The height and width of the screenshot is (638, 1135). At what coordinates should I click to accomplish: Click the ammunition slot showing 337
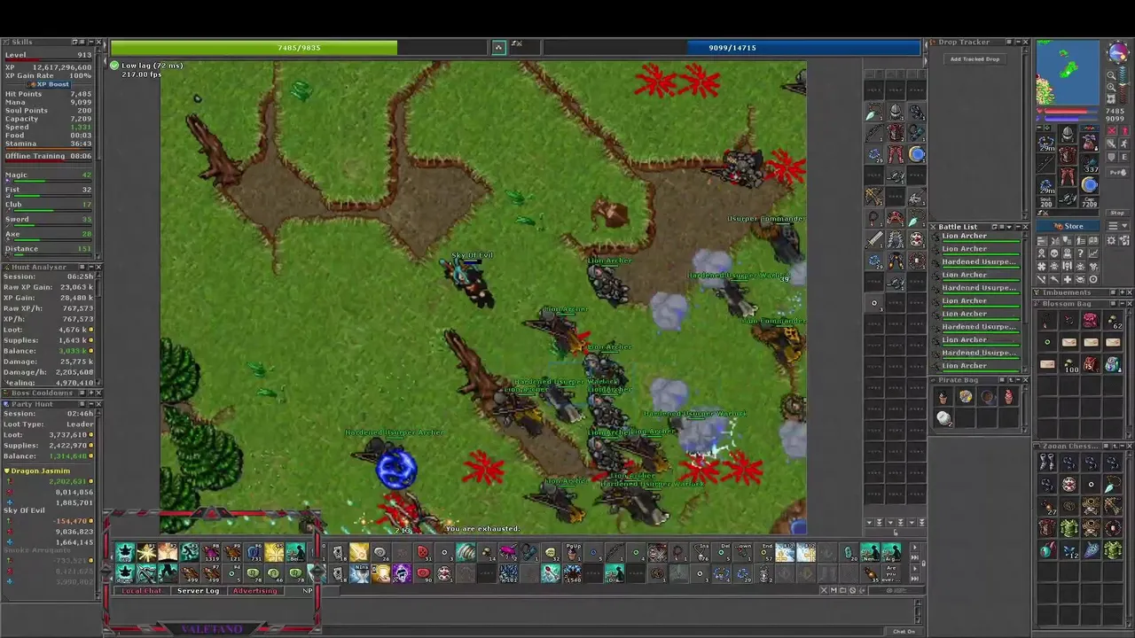pos(1089,164)
